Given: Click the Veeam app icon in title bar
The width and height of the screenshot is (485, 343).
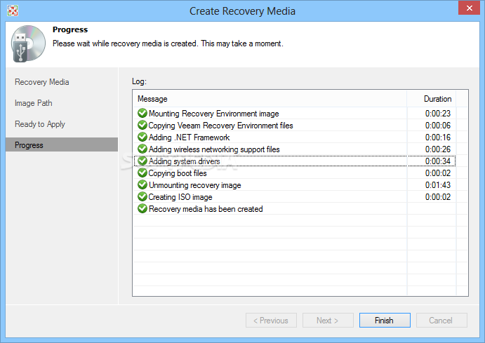Looking at the screenshot, I should click(13, 11).
